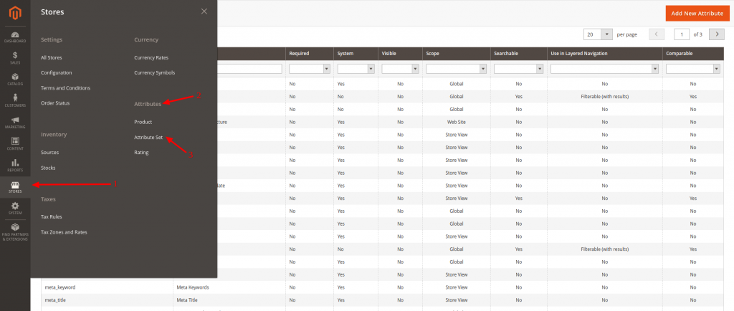Click the System gear icon

tap(14, 208)
